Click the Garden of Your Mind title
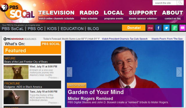The image size is (186, 108). pyautogui.click(x=96, y=92)
